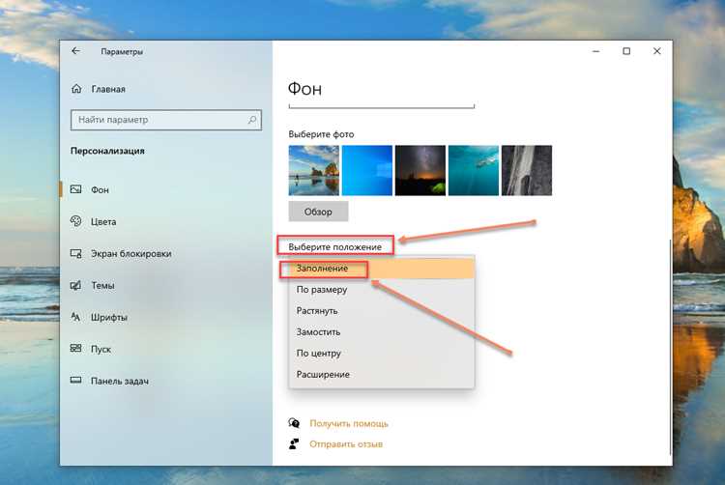725x485 pixels.
Task: Click the Пуск tiles icon
Action: pyautogui.click(x=75, y=348)
